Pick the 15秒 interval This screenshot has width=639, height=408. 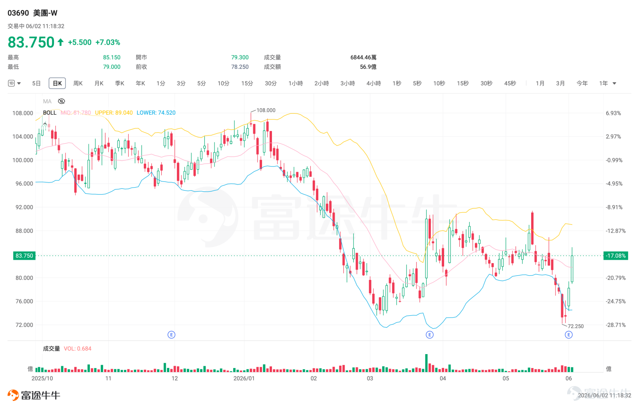(462, 83)
